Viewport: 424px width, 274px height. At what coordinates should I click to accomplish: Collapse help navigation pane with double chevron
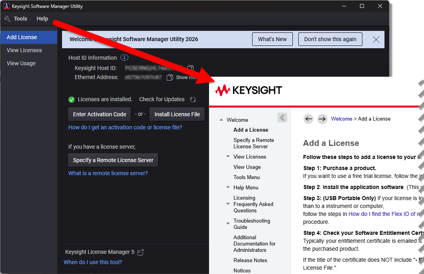click(282, 118)
